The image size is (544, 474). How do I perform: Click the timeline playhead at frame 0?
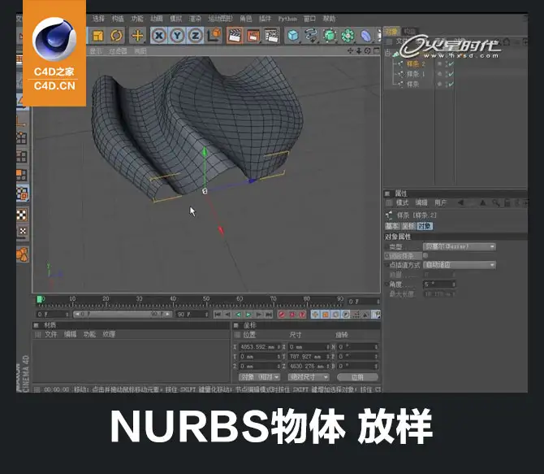[40, 299]
